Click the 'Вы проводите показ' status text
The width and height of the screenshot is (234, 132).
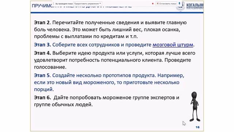click(x=64, y=4)
